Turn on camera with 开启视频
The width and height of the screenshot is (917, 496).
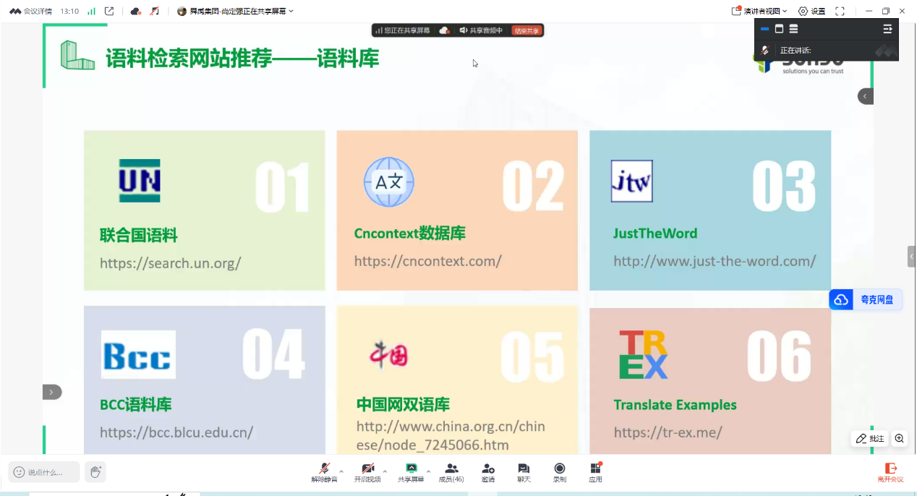[x=367, y=472]
